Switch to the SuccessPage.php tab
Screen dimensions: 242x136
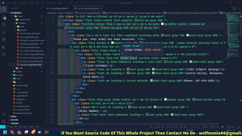point(57,8)
